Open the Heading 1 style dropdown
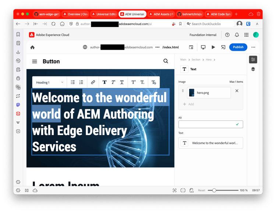 pos(49,82)
